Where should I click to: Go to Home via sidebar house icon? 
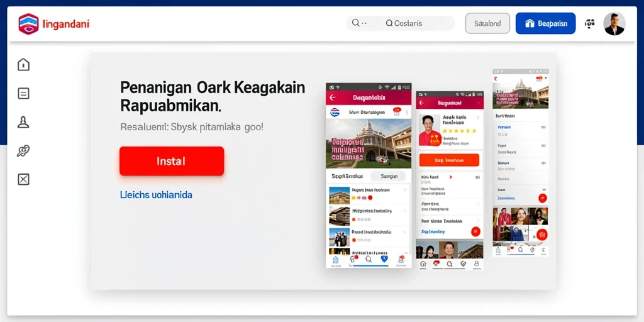[23, 65]
